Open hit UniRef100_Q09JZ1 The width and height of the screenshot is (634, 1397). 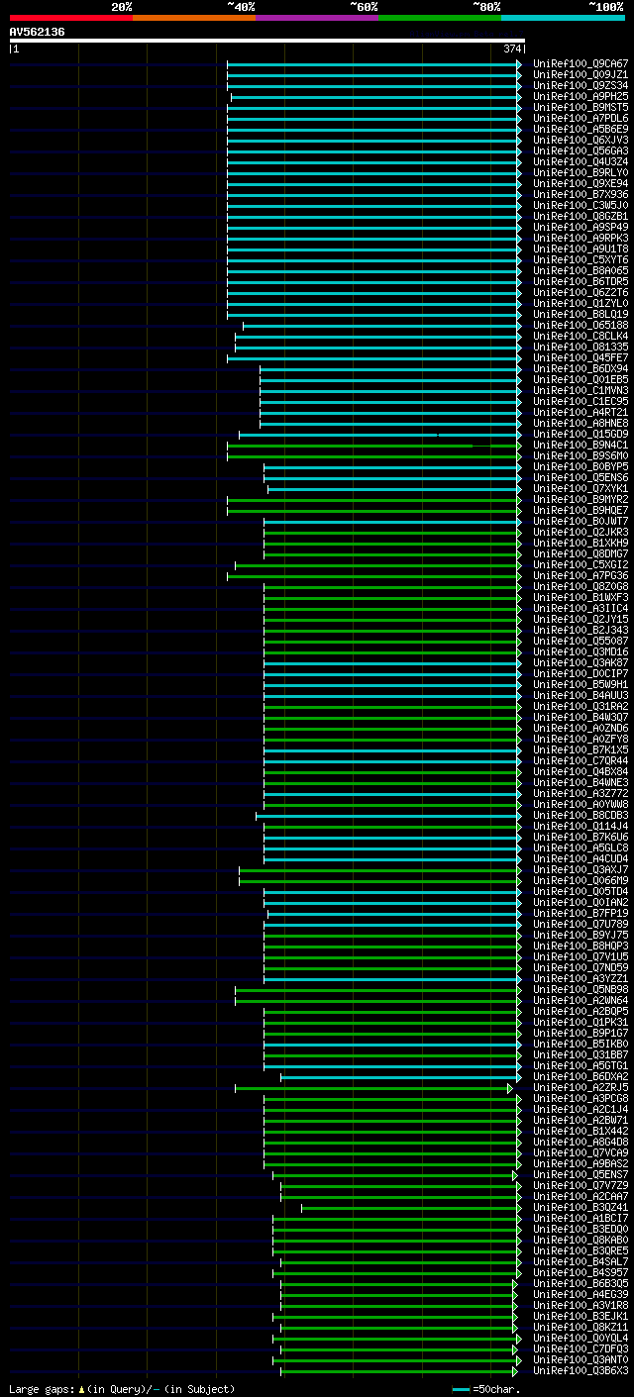point(581,74)
